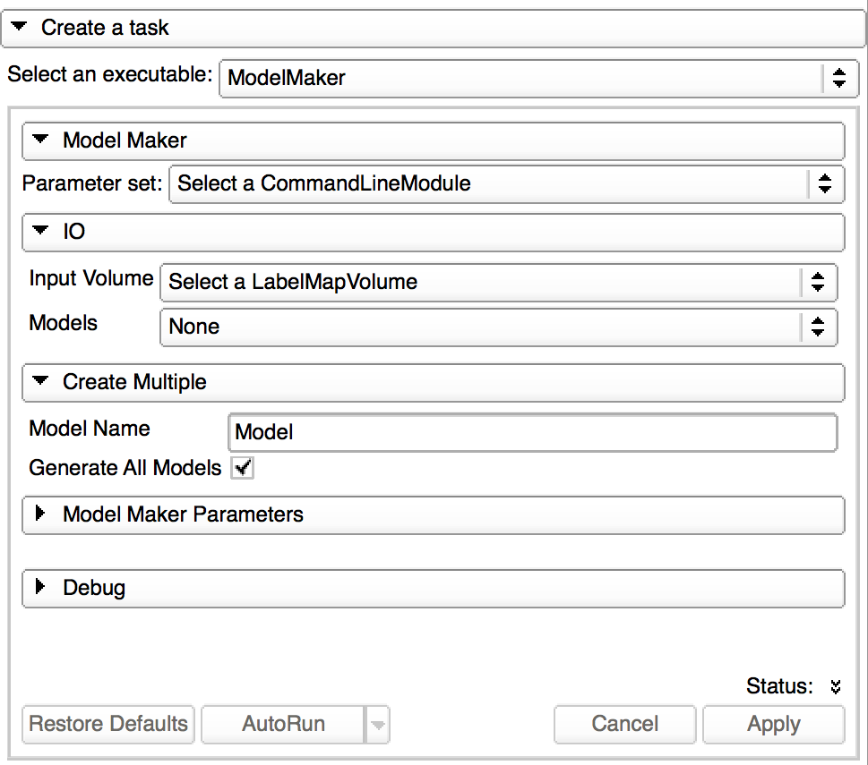
Task: Open the AutoRun options arrow menu
Action: pyautogui.click(x=378, y=725)
